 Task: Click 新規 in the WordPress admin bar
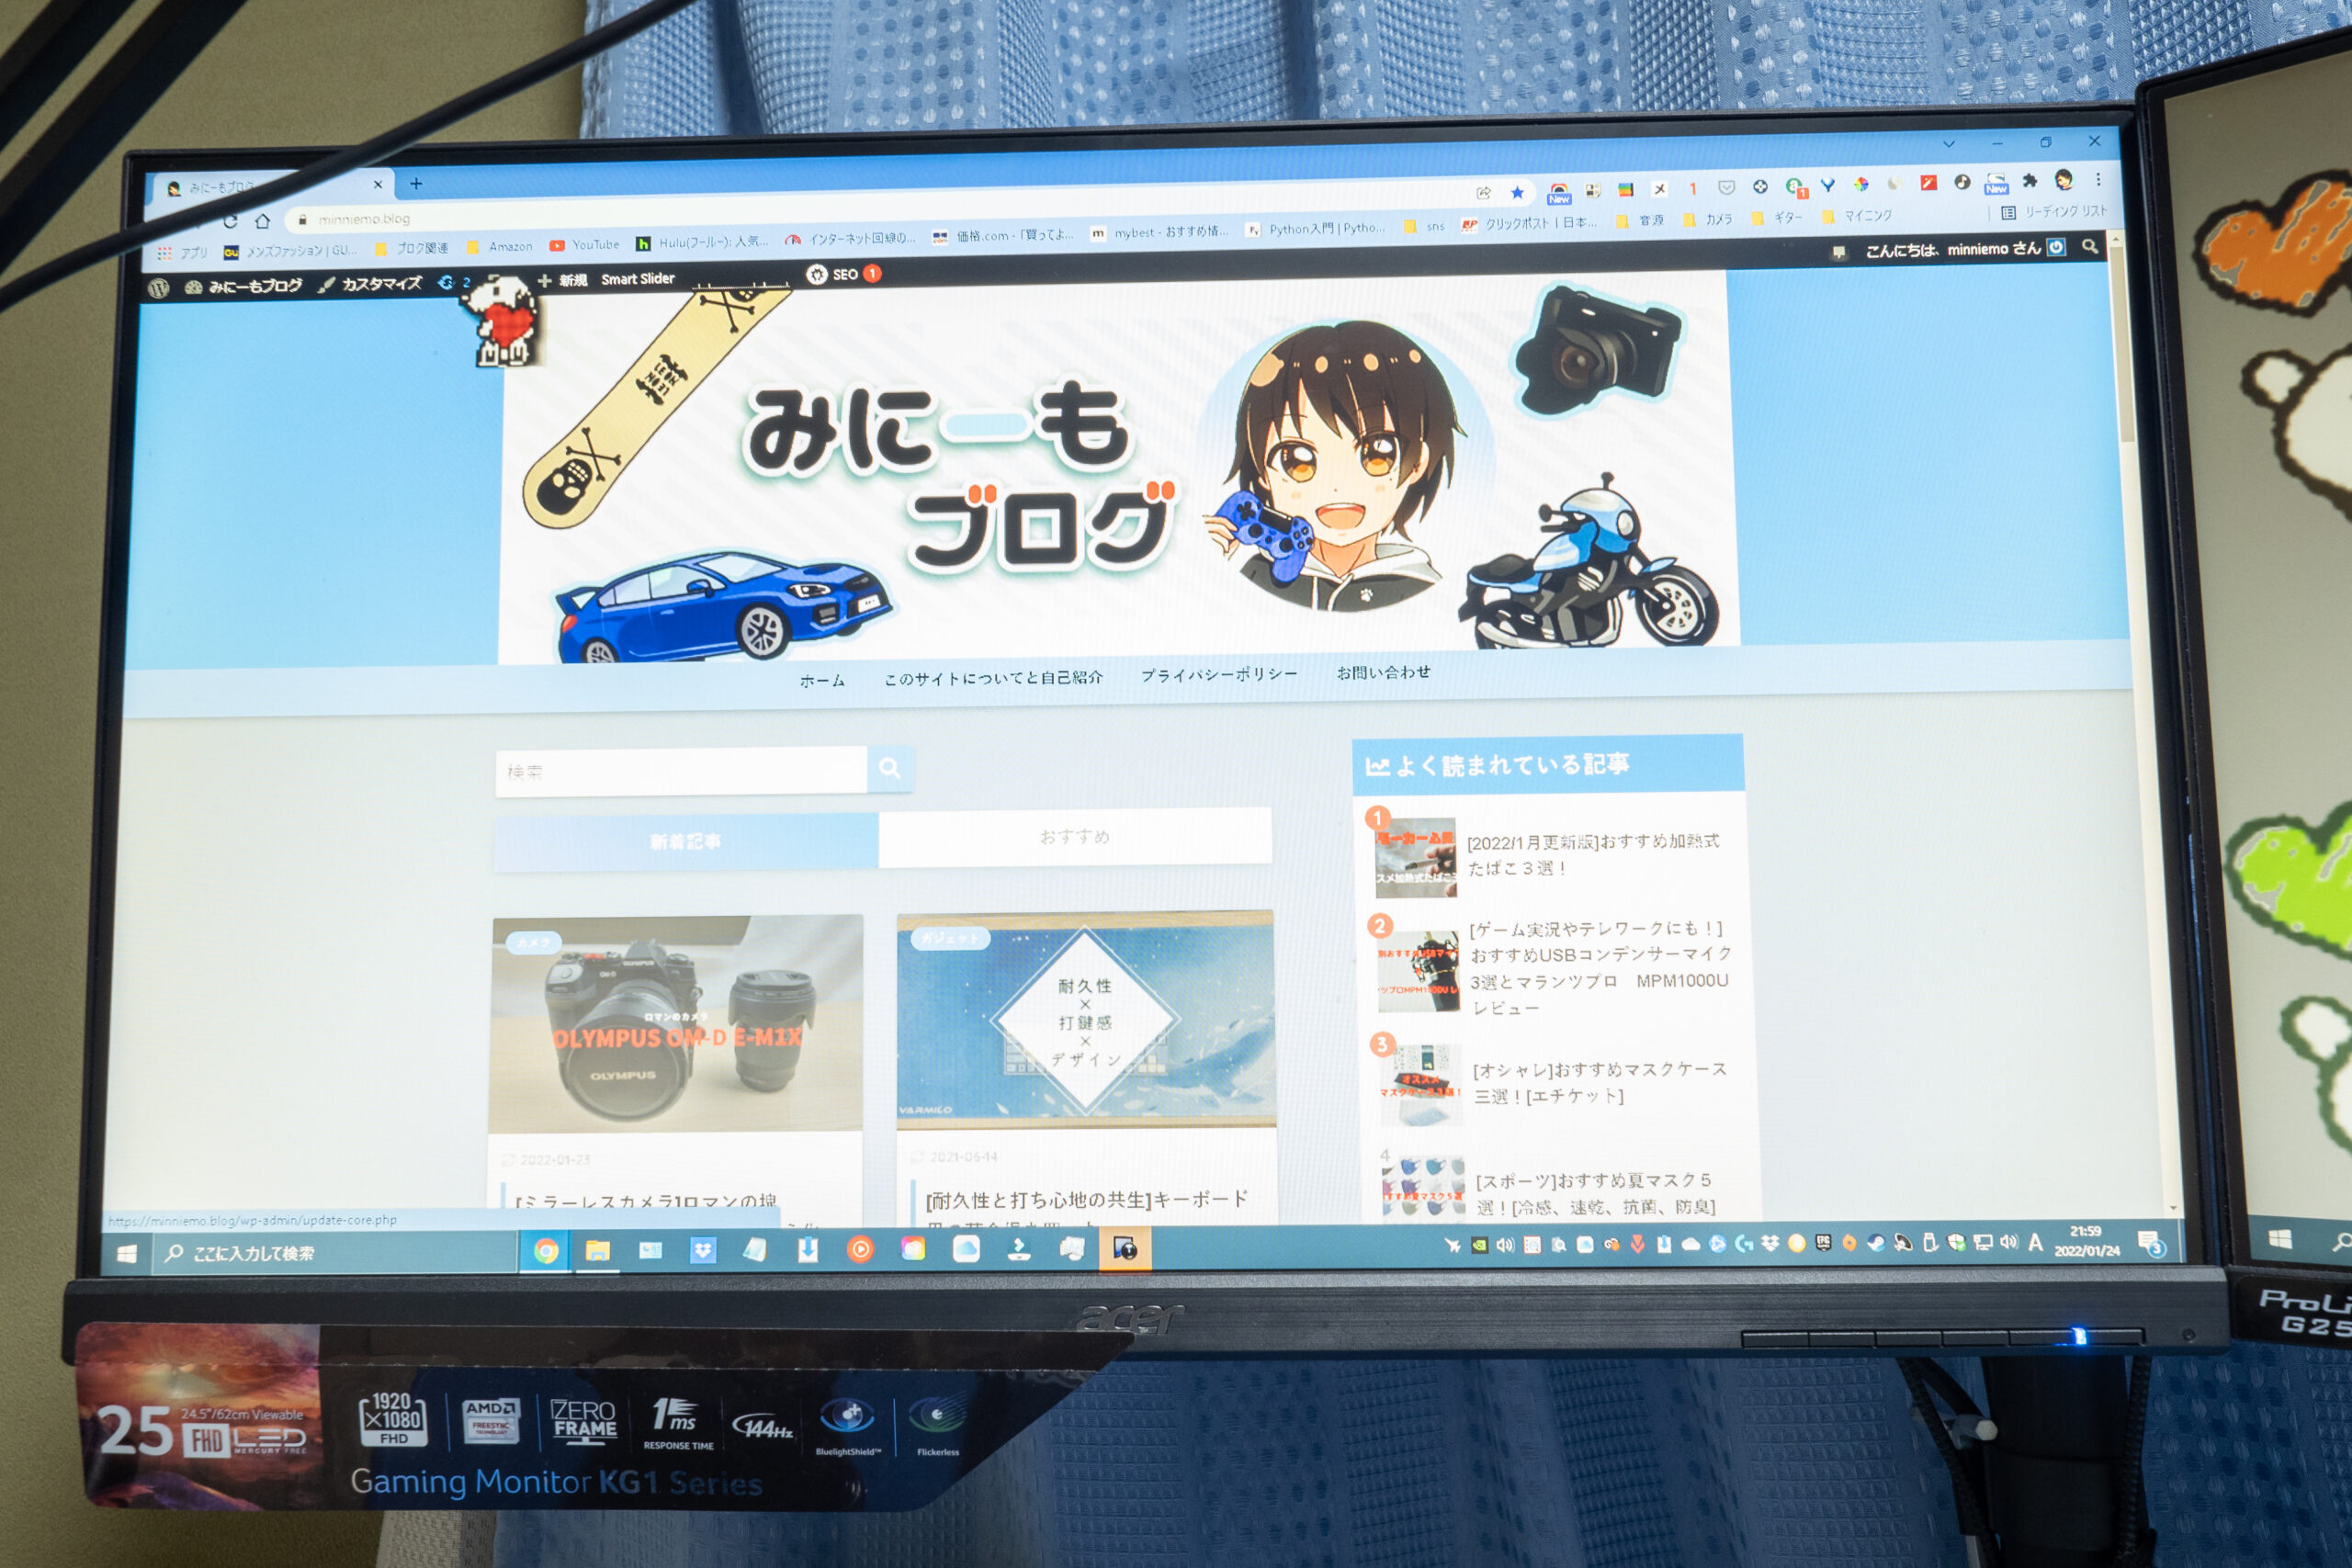point(562,281)
